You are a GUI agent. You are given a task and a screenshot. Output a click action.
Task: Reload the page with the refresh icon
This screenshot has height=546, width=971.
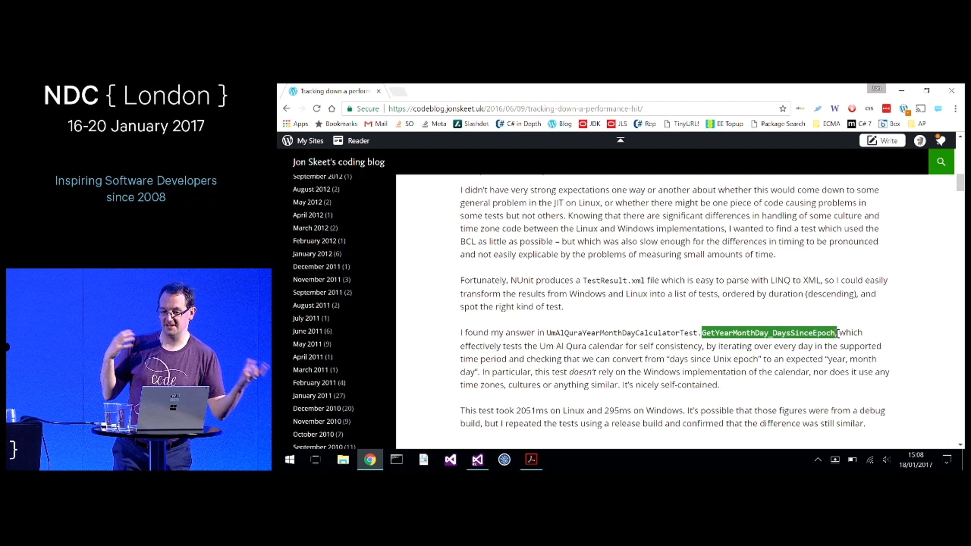(317, 108)
